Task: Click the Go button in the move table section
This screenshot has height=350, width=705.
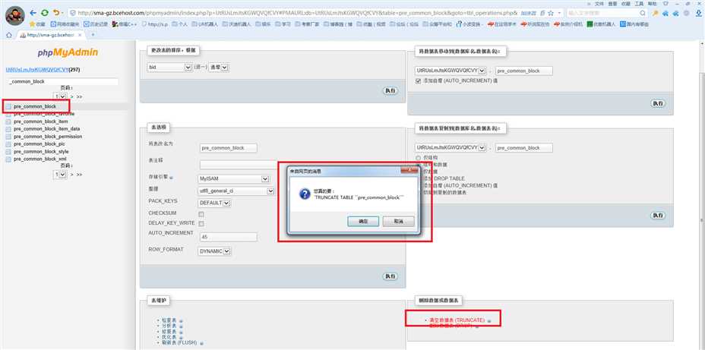Action: pos(658,103)
